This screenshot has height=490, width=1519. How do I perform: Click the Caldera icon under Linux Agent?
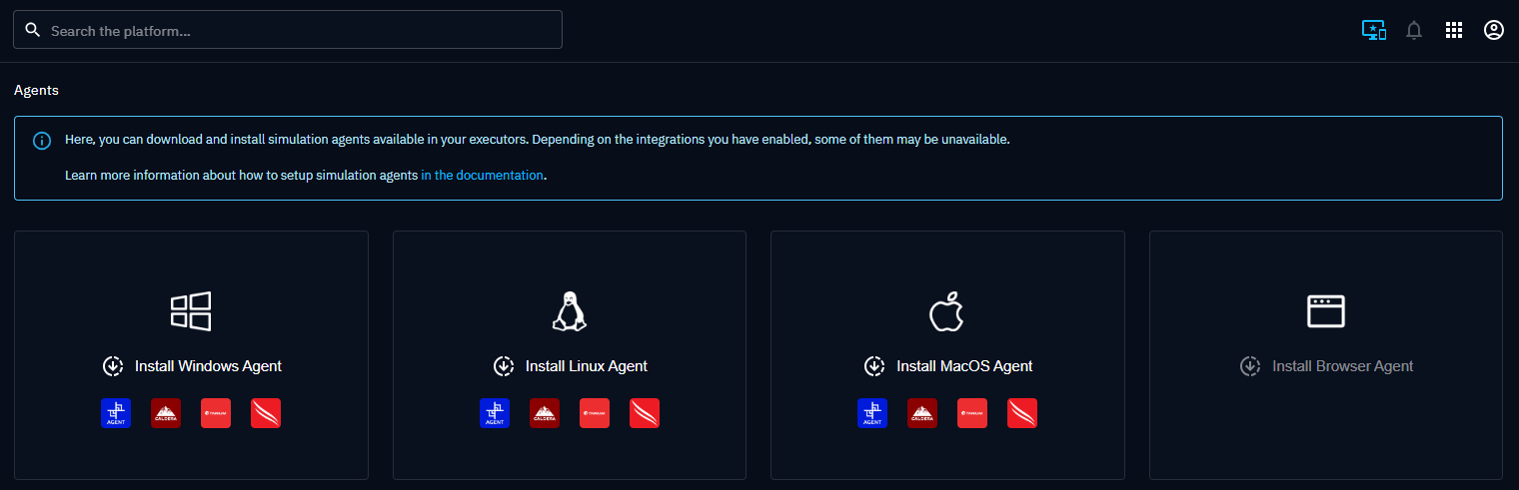545,413
